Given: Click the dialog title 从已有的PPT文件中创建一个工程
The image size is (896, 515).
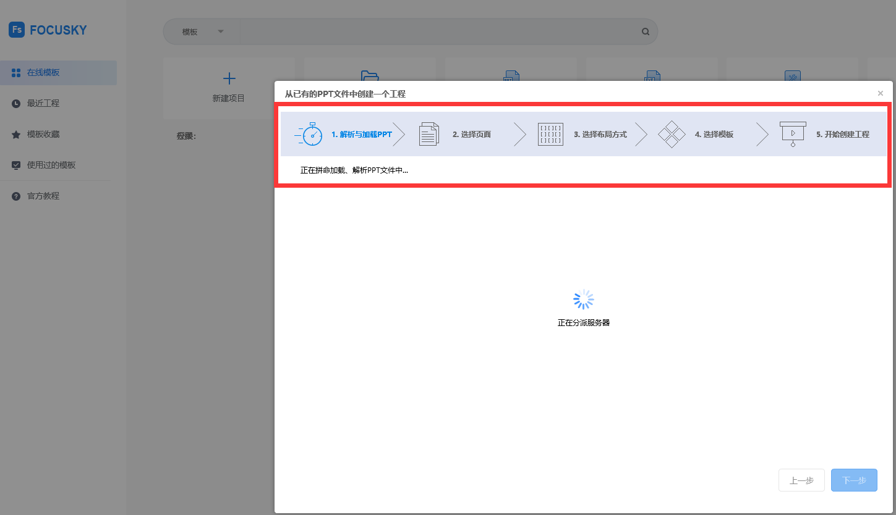Looking at the screenshot, I should tap(345, 94).
